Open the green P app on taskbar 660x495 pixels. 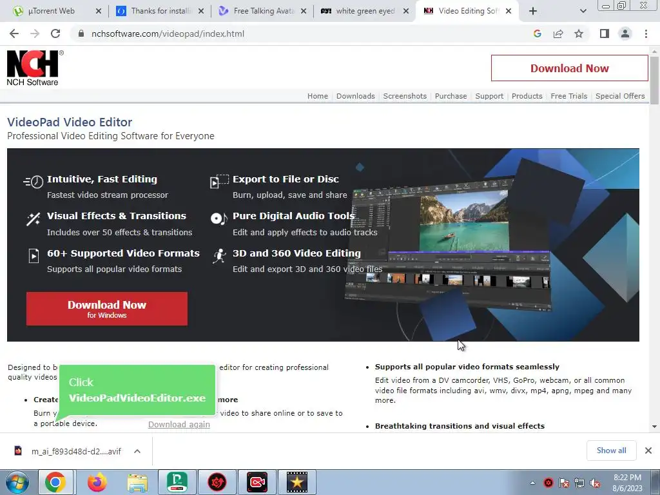click(x=177, y=482)
